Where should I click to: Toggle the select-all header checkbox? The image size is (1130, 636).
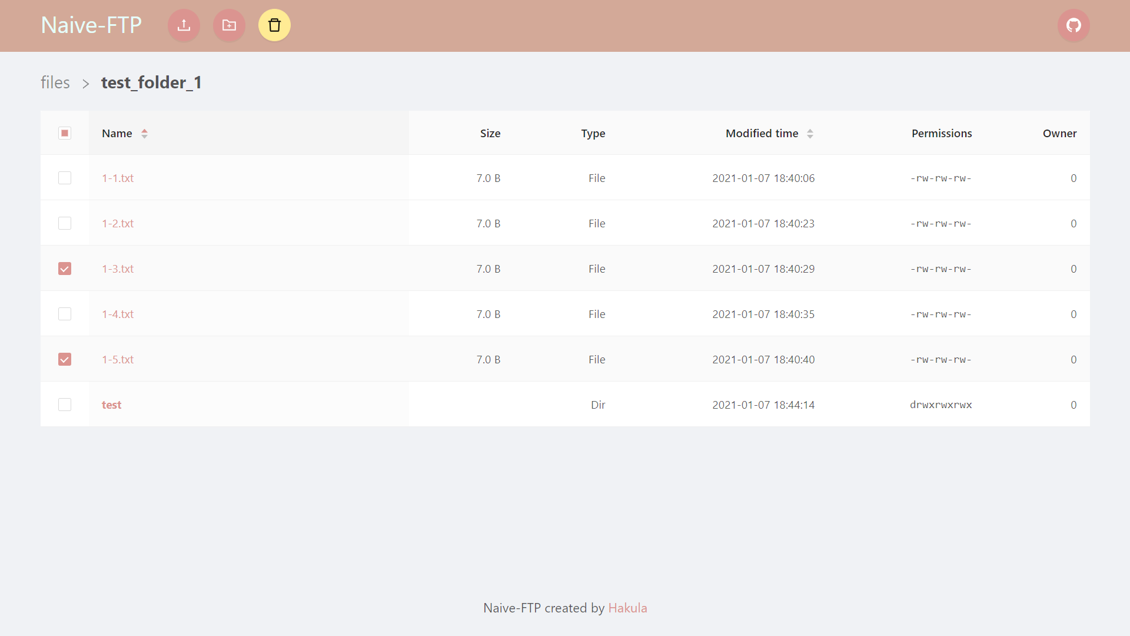pyautogui.click(x=65, y=133)
